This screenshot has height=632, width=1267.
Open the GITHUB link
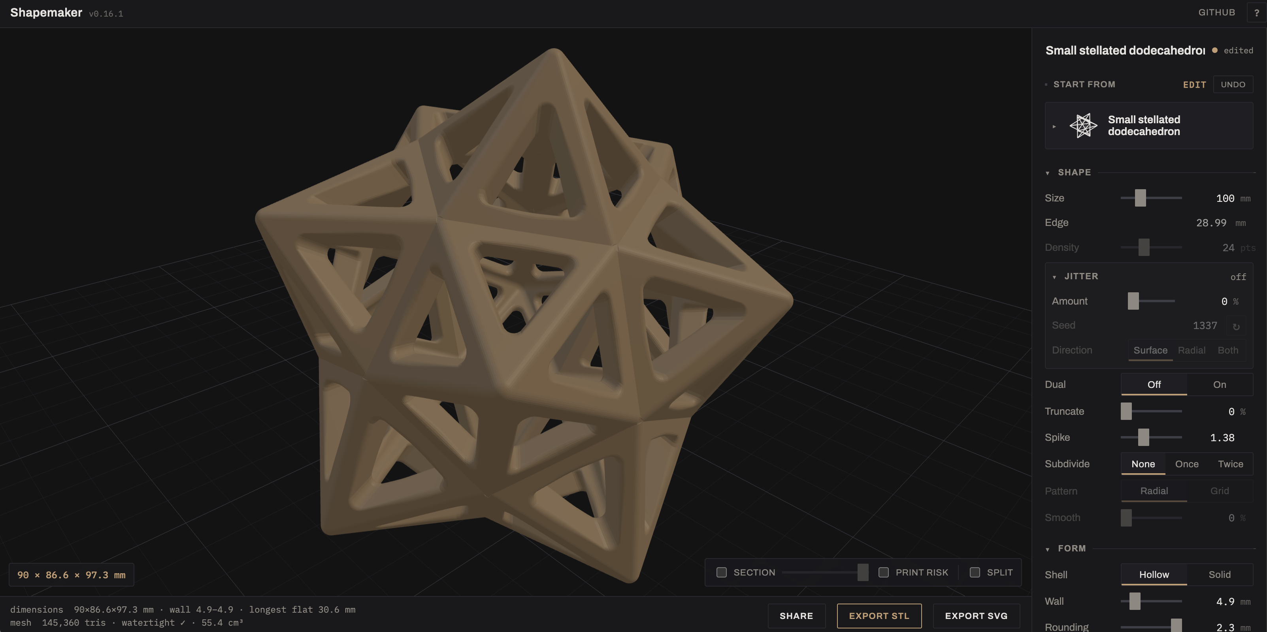[1216, 12]
